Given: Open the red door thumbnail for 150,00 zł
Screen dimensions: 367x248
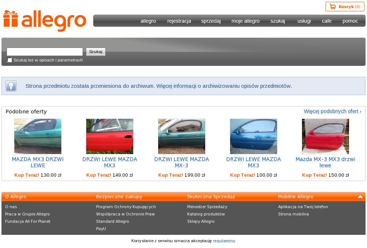Looking at the screenshot, I should pyautogui.click(x=325, y=136).
